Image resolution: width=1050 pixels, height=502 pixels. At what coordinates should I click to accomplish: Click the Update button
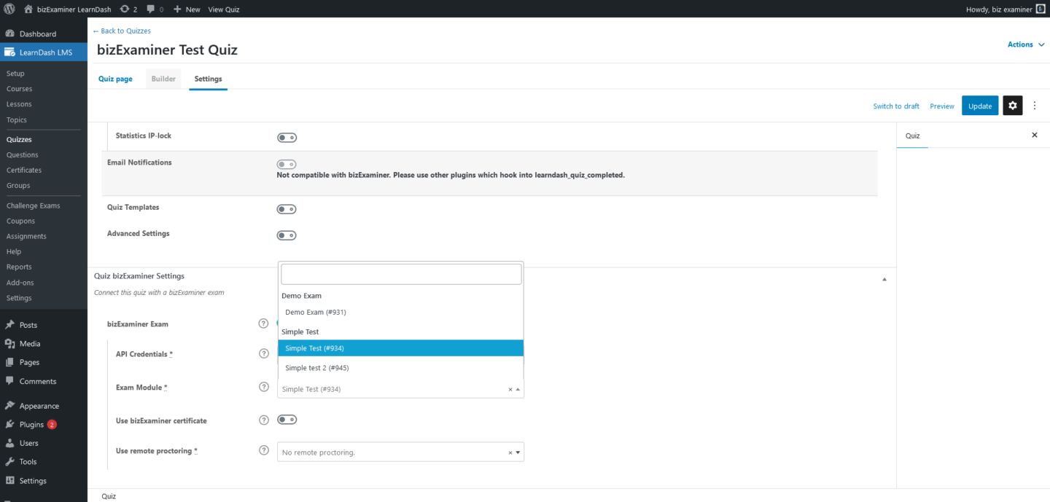click(979, 105)
